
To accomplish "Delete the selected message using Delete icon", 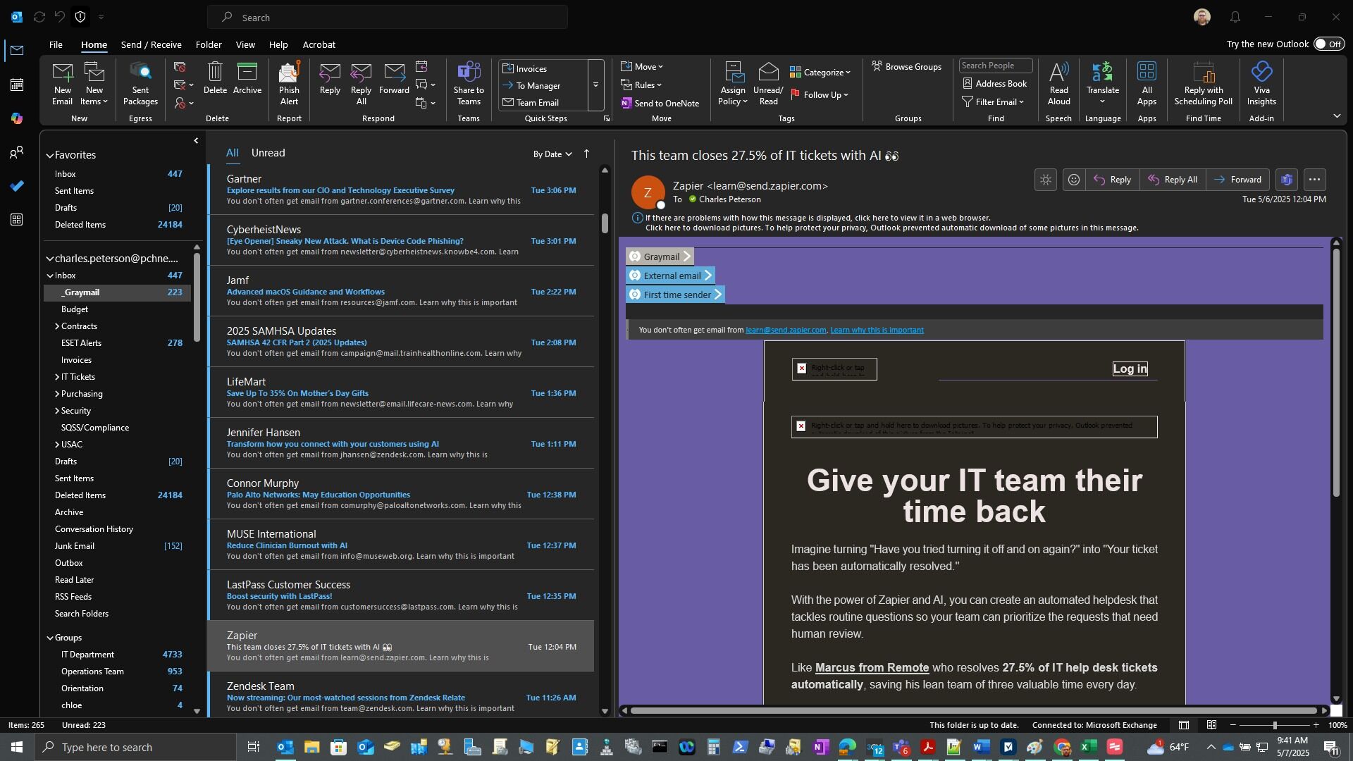I will coord(215,78).
